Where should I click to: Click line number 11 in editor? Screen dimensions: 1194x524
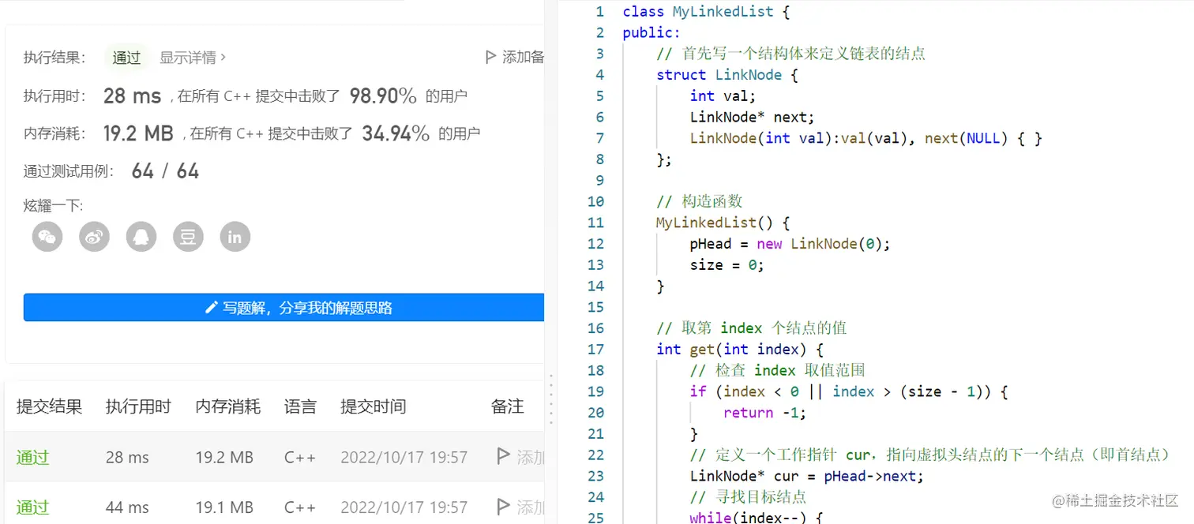tap(595, 223)
